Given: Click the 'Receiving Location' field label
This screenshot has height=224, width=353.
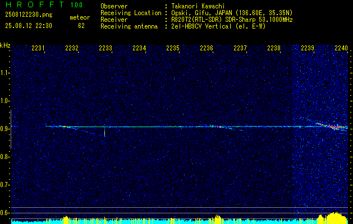Looking at the screenshot, I should pyautogui.click(x=131, y=13).
